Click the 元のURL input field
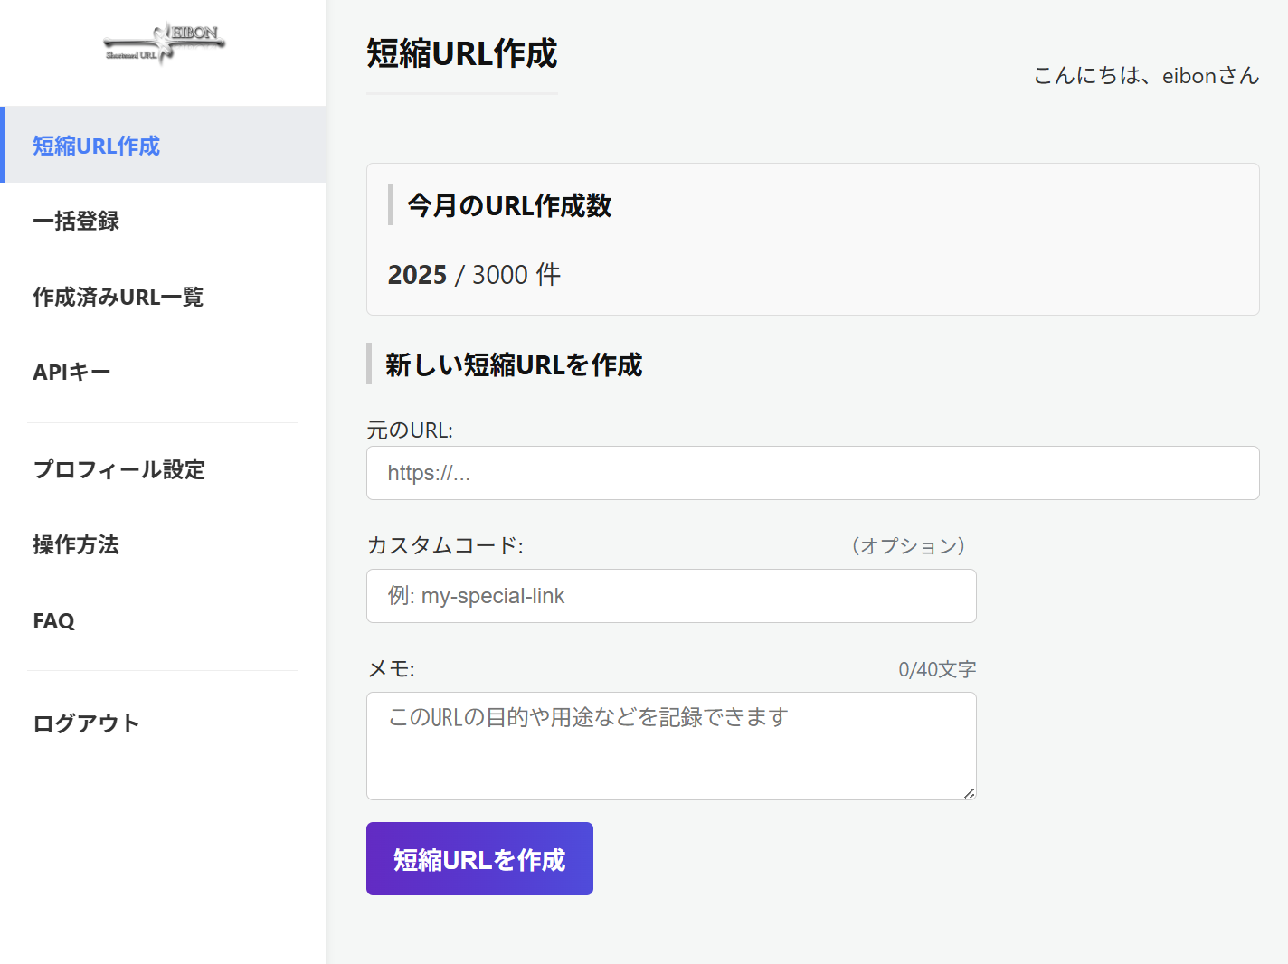Image resolution: width=1288 pixels, height=964 pixels. [x=812, y=473]
